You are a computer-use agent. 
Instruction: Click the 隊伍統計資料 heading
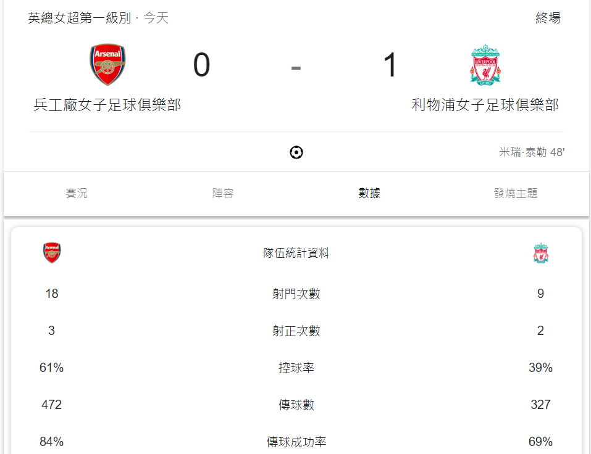tap(296, 253)
